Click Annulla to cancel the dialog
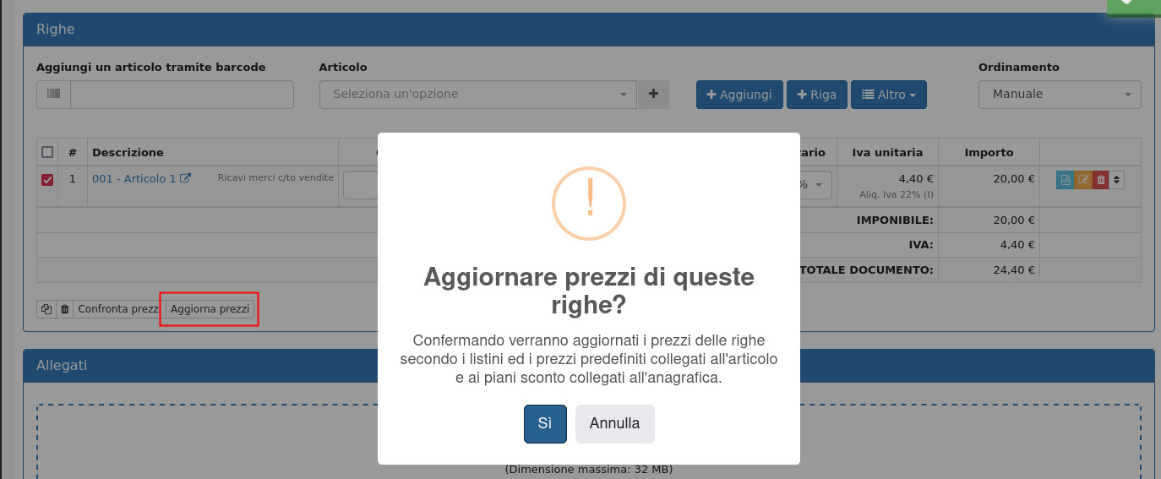 coord(614,424)
